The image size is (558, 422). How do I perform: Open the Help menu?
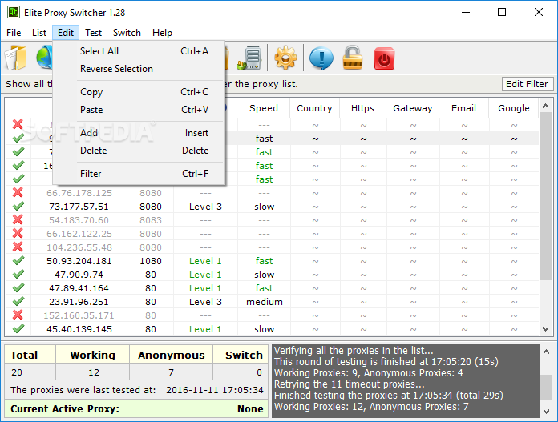tap(162, 33)
